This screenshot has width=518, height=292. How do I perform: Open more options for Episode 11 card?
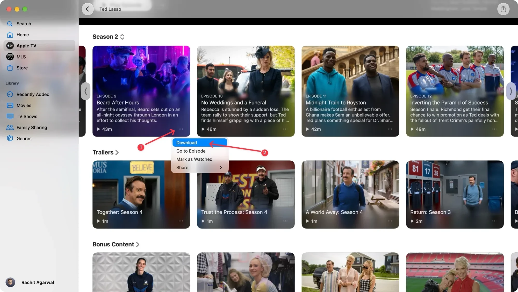tap(390, 129)
